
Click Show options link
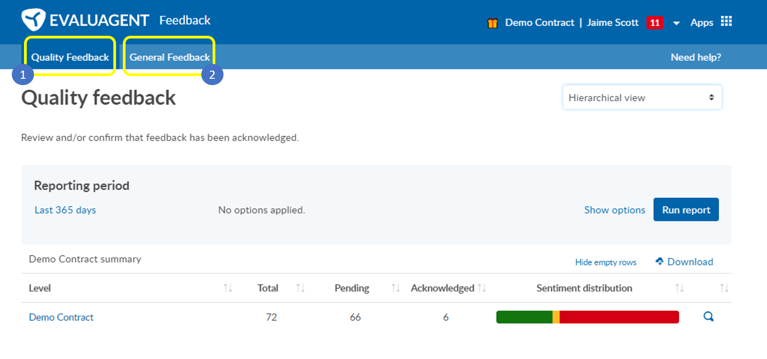pyautogui.click(x=614, y=210)
